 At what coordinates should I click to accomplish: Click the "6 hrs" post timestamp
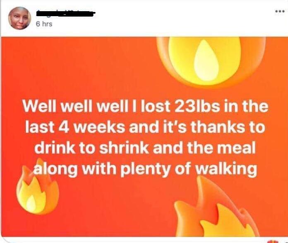point(44,24)
